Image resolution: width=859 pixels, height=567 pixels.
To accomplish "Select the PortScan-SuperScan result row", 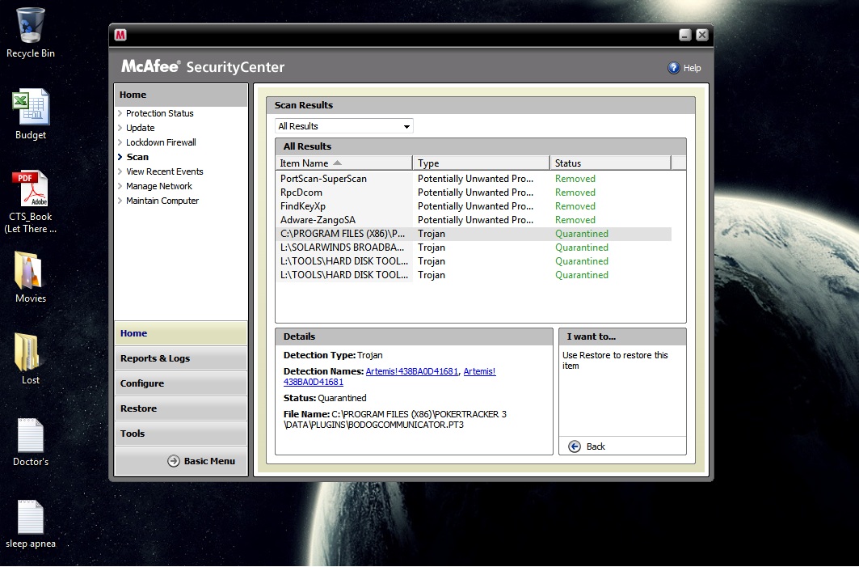I will tap(474, 179).
